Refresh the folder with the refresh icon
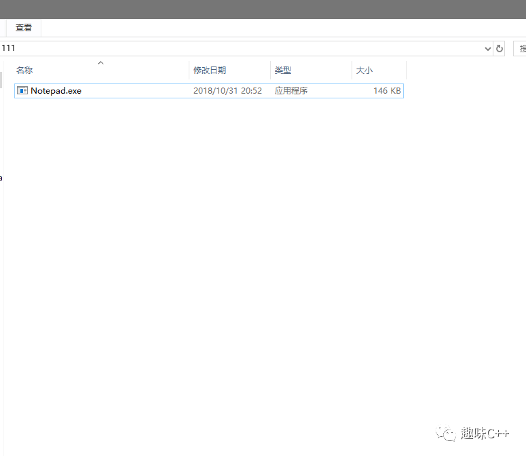526x456 pixels. tap(499, 49)
